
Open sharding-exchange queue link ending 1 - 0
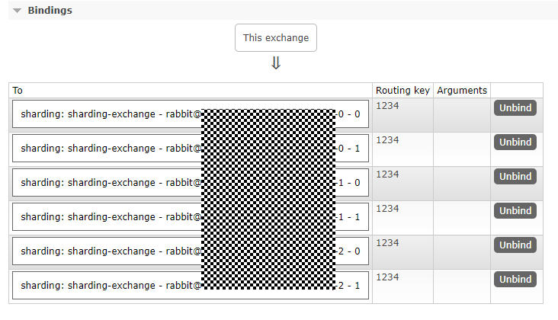pos(191,182)
